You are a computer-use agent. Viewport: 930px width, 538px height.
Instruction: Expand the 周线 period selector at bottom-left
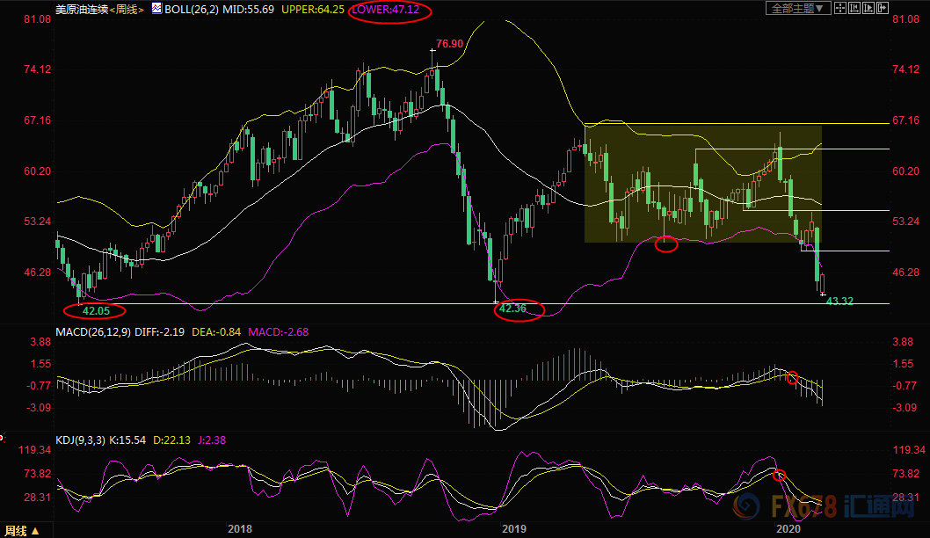(22, 531)
